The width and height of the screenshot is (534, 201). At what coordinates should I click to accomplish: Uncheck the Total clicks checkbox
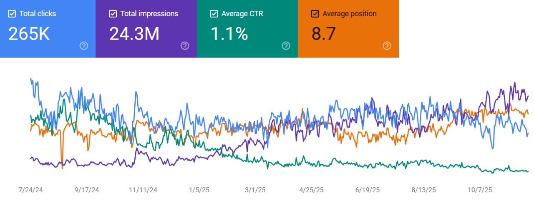pyautogui.click(x=12, y=14)
